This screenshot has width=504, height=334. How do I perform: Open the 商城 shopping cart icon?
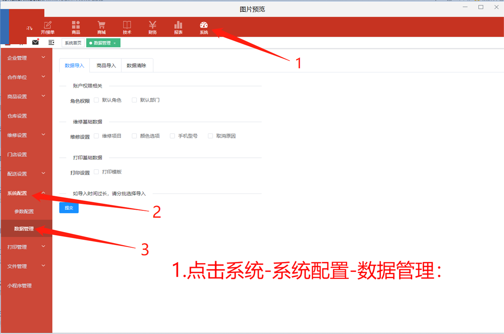[x=101, y=25]
